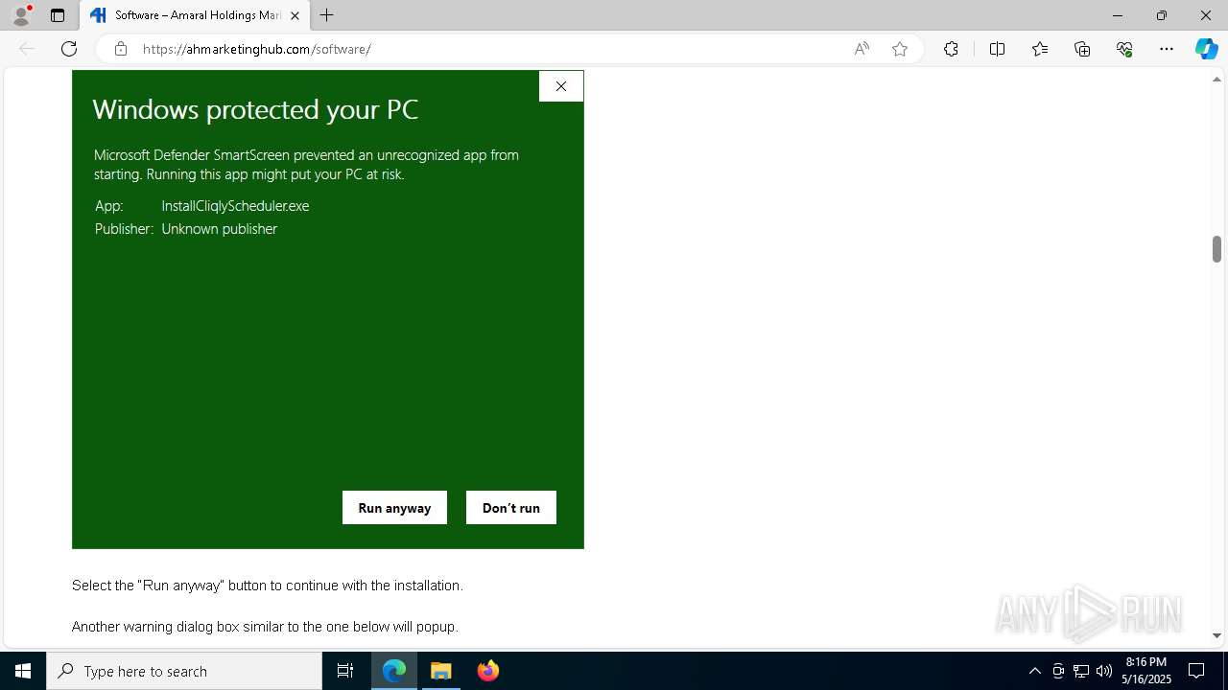Show hidden system tray icons
Screen dimensions: 1228x690
pos(1034,671)
